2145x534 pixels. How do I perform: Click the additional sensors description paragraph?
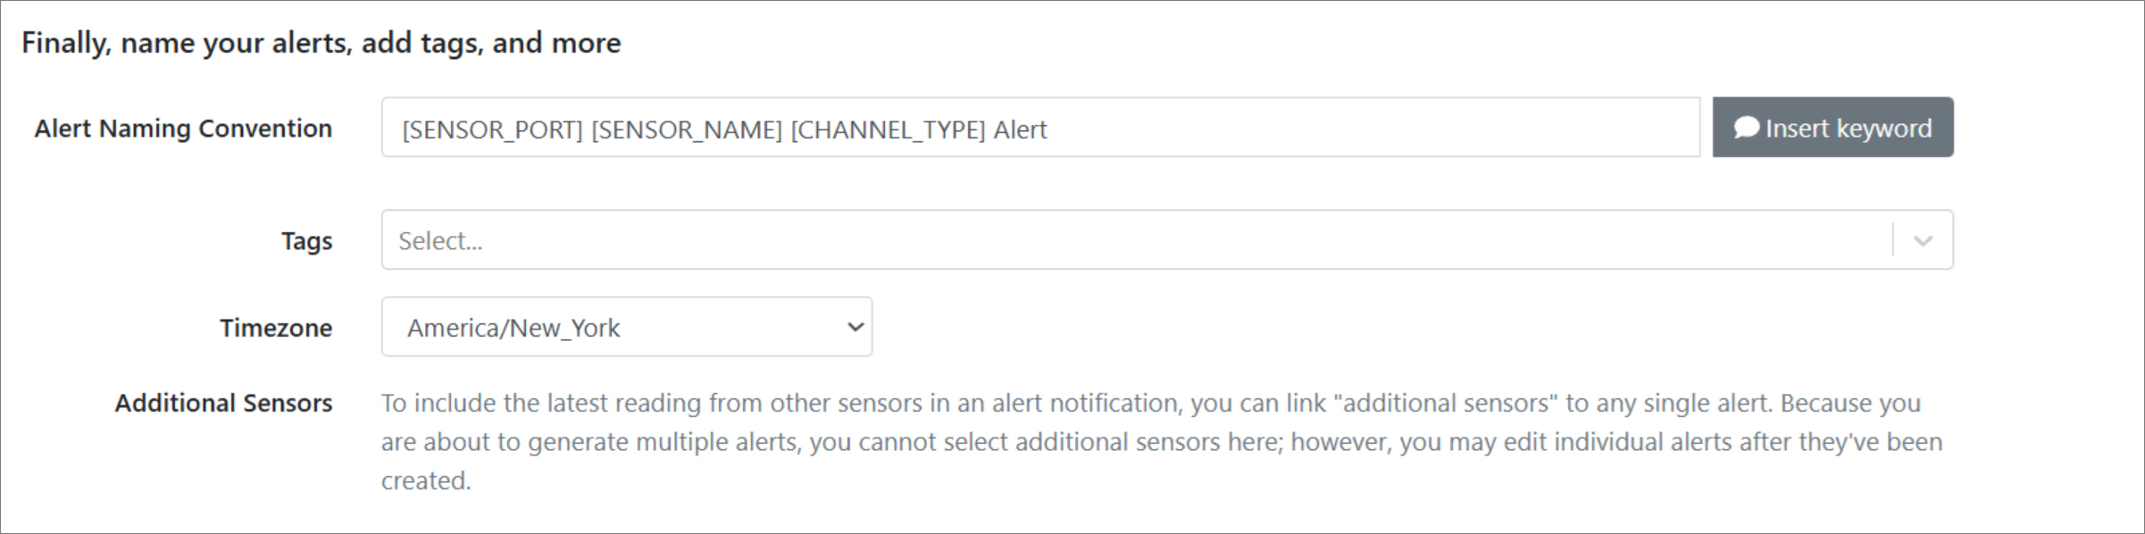pyautogui.click(x=1161, y=441)
